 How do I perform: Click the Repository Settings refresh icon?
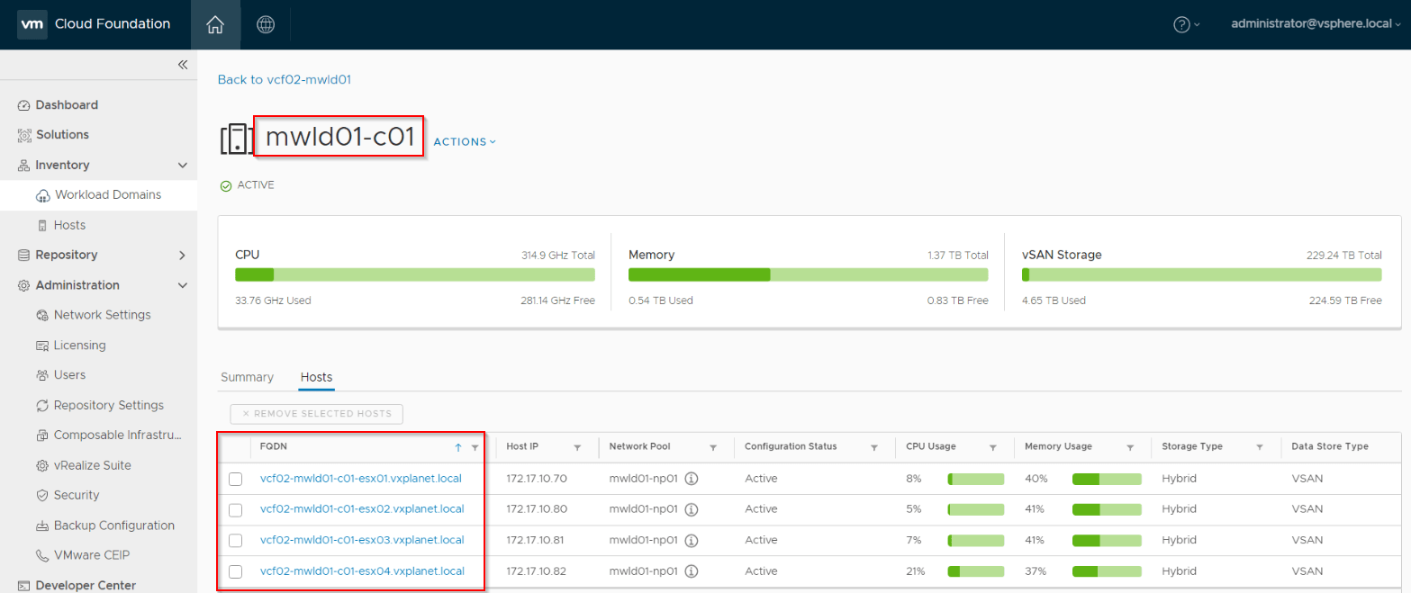[42, 406]
